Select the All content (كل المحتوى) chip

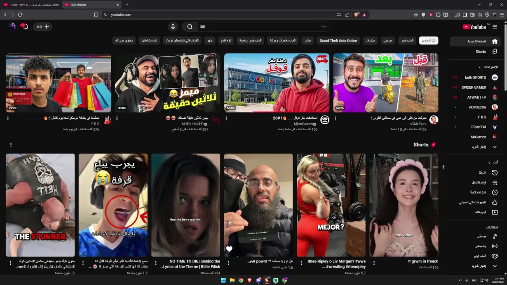(429, 40)
